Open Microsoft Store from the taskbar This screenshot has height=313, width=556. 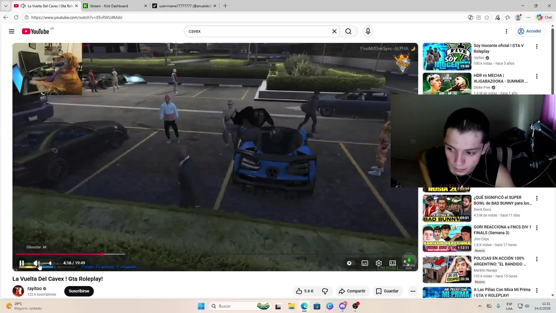(317, 306)
